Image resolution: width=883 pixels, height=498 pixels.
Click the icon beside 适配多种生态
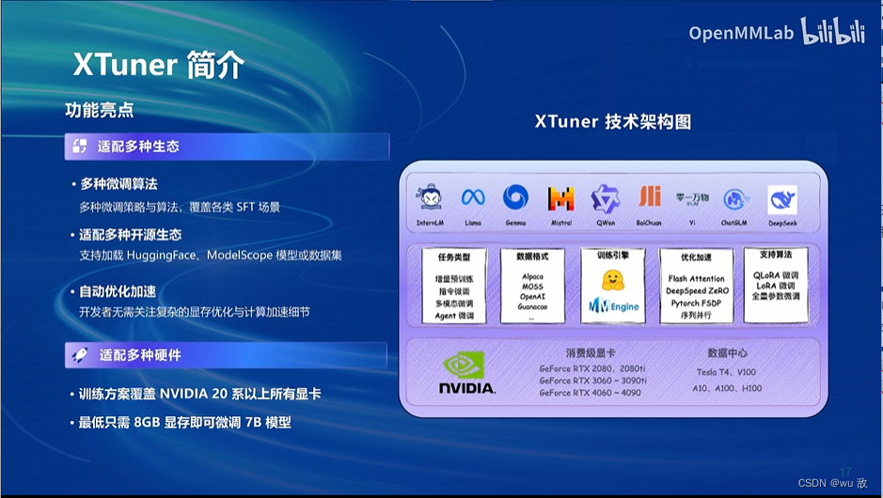(x=79, y=147)
